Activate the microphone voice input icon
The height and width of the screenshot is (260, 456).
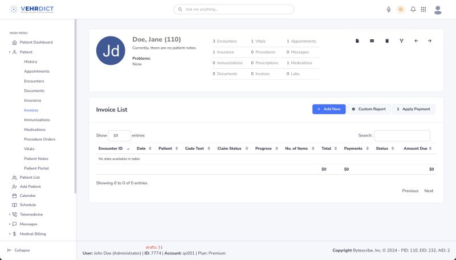coord(389,9)
